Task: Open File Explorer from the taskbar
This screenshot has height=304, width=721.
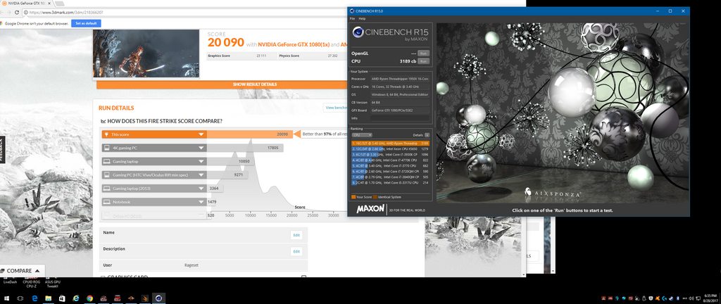Action: click(49, 298)
